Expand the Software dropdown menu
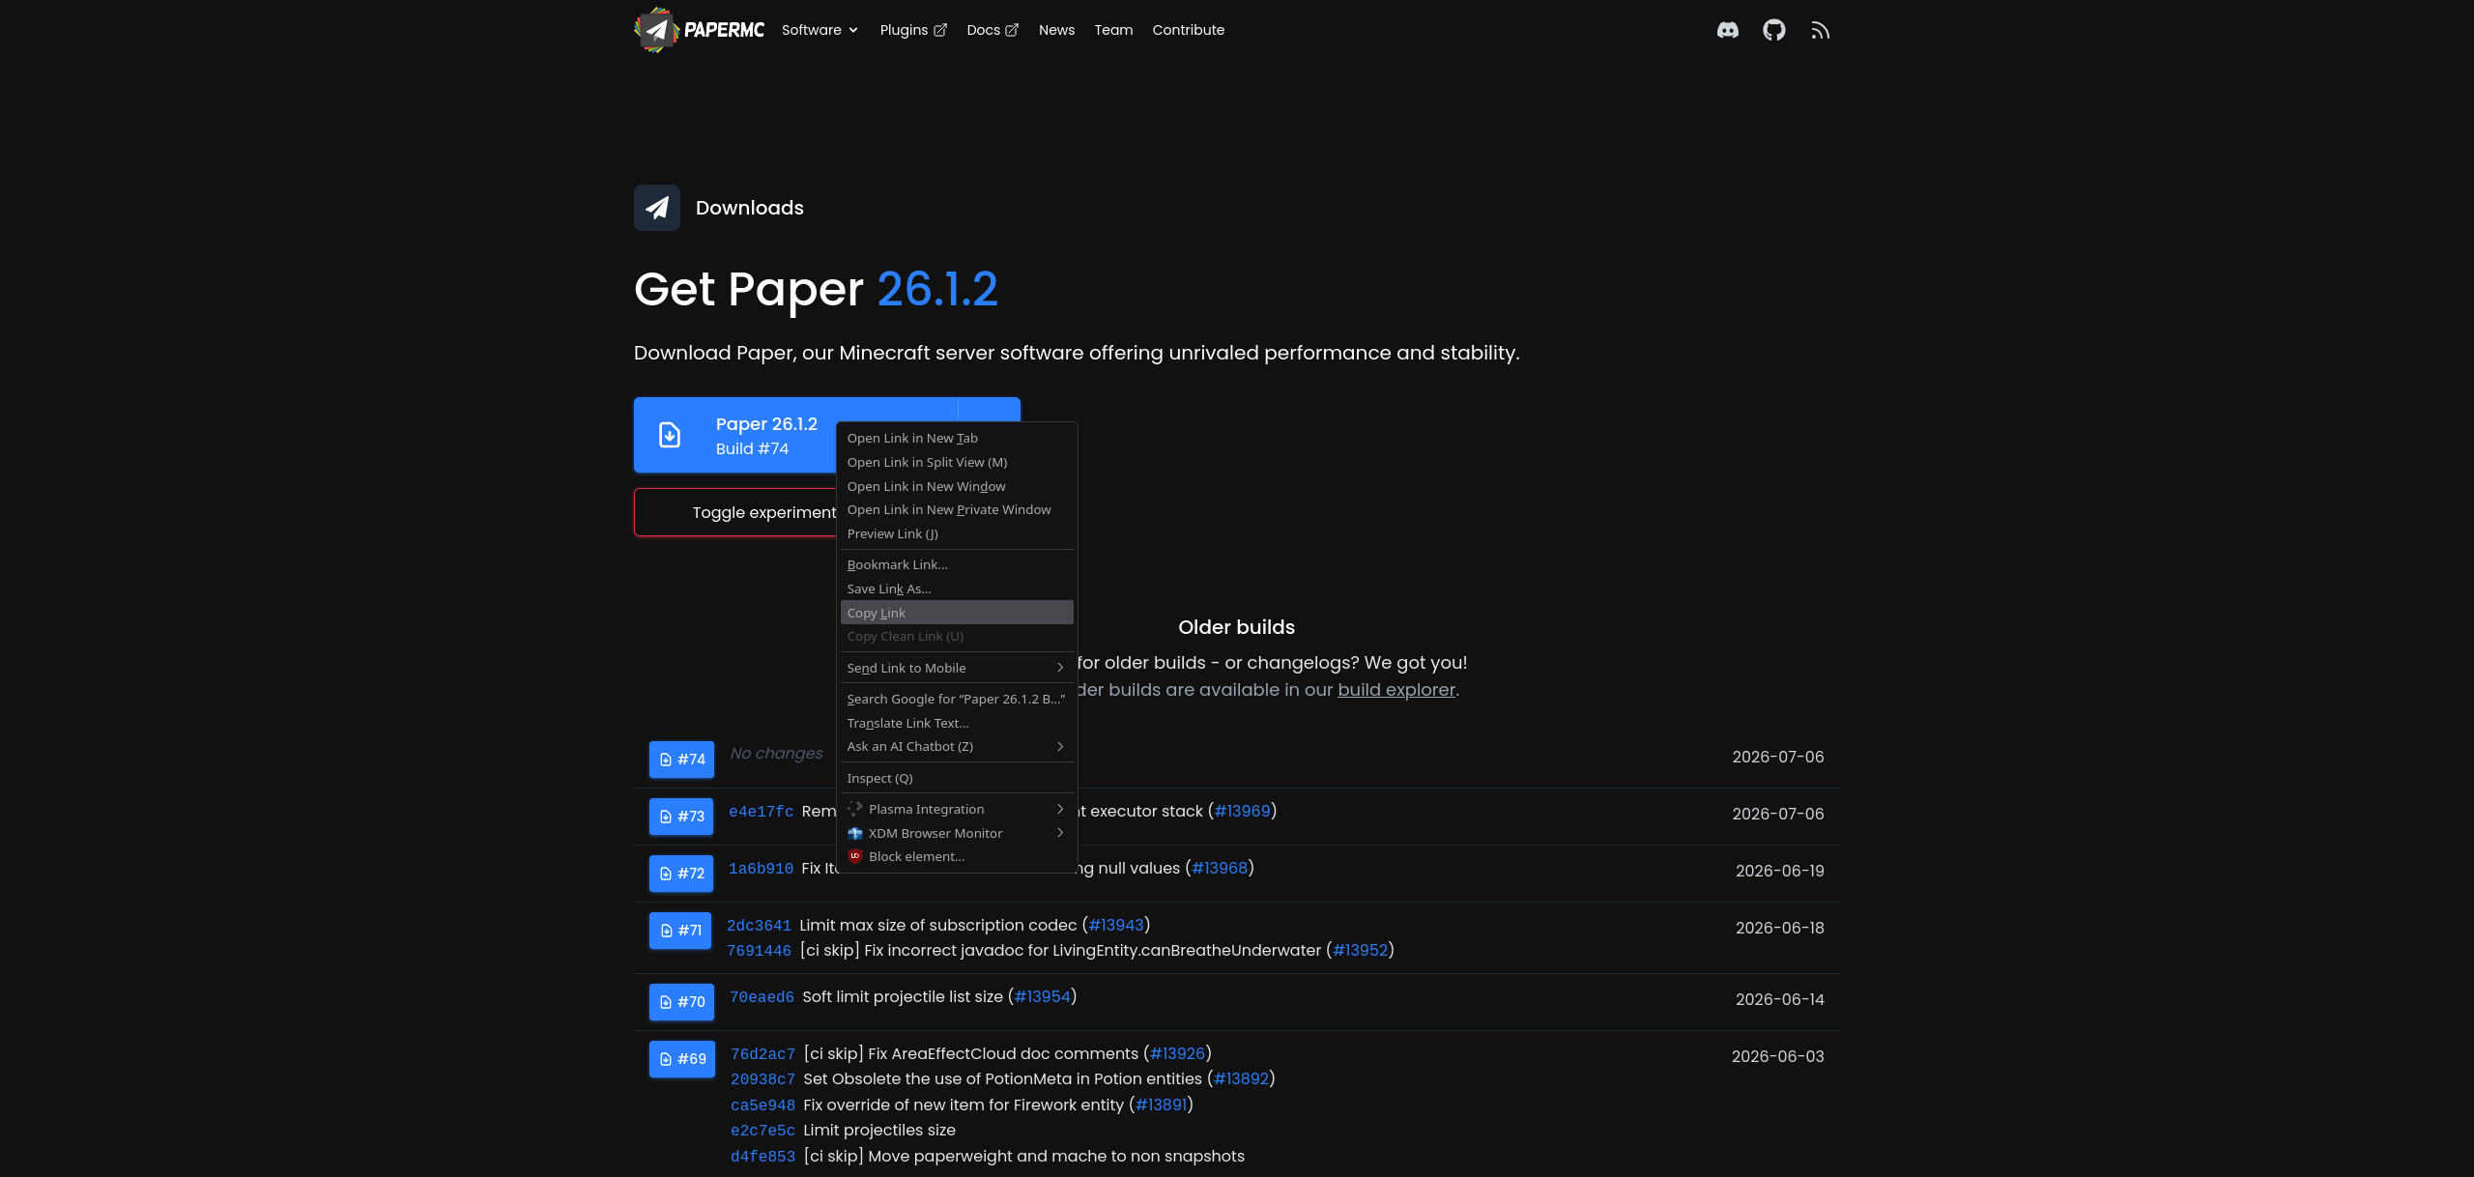 click(x=820, y=30)
